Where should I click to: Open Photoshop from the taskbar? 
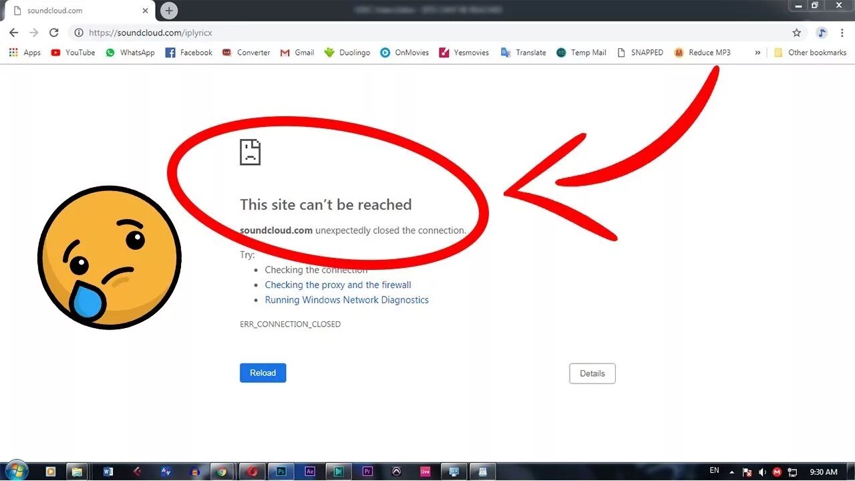pos(281,471)
